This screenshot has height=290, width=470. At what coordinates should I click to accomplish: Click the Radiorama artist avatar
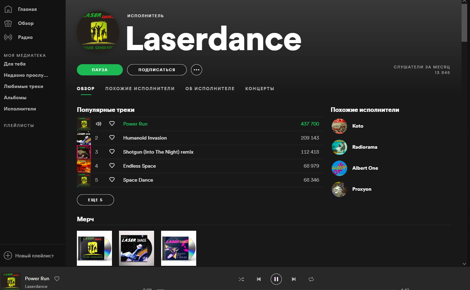tap(339, 147)
